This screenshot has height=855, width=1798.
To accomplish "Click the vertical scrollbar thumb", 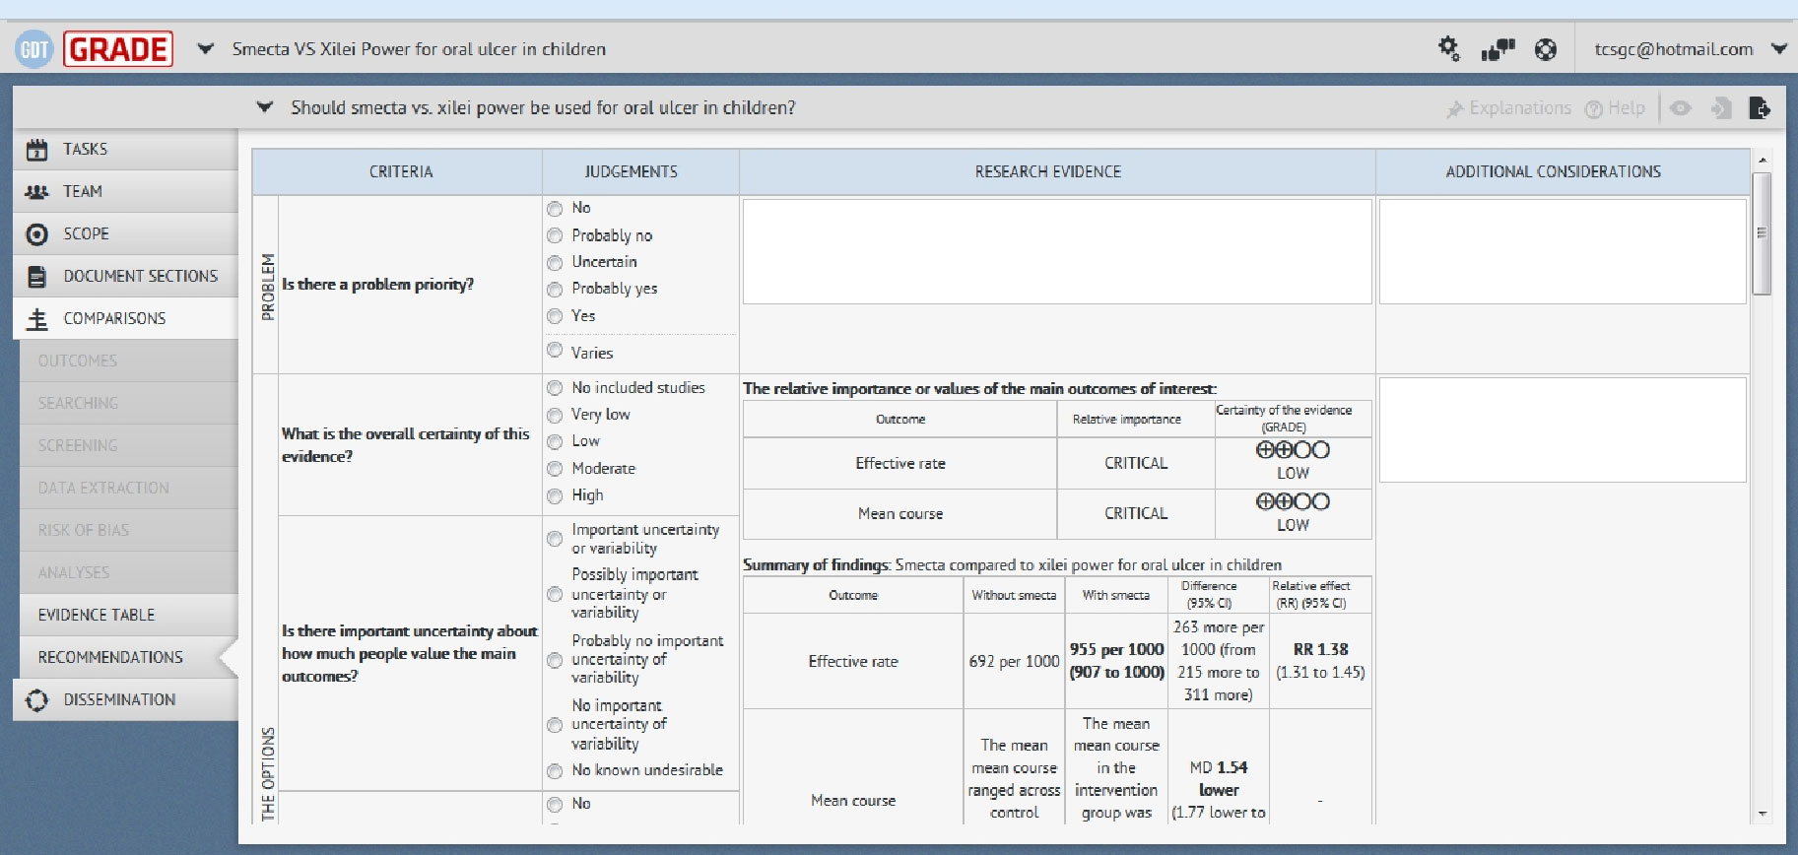I will (1763, 233).
